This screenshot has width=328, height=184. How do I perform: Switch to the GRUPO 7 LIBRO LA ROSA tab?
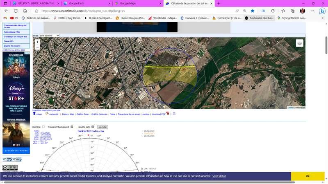point(36,3)
